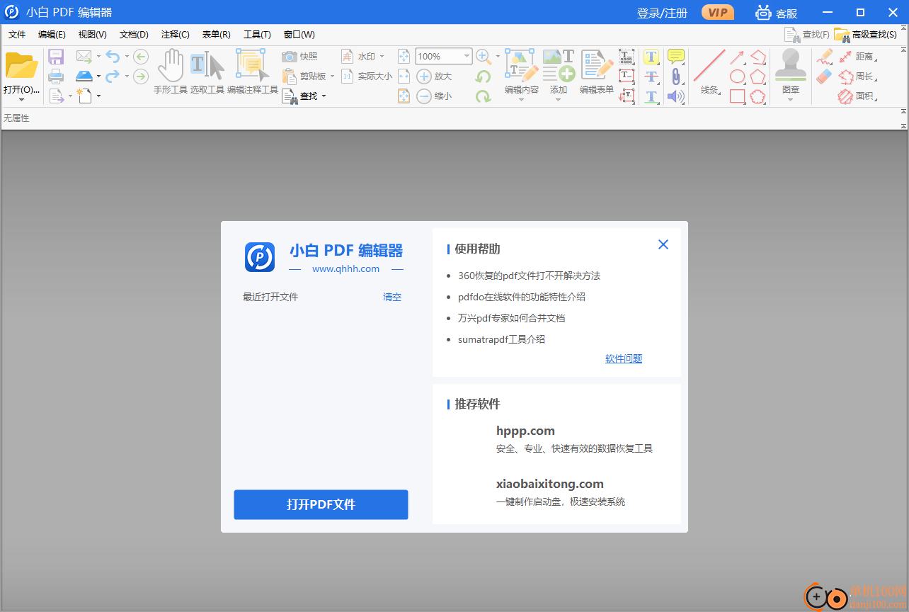Screen dimensions: 909x612
Task: Select the Strikethrough text tool
Action: pyautogui.click(x=651, y=76)
